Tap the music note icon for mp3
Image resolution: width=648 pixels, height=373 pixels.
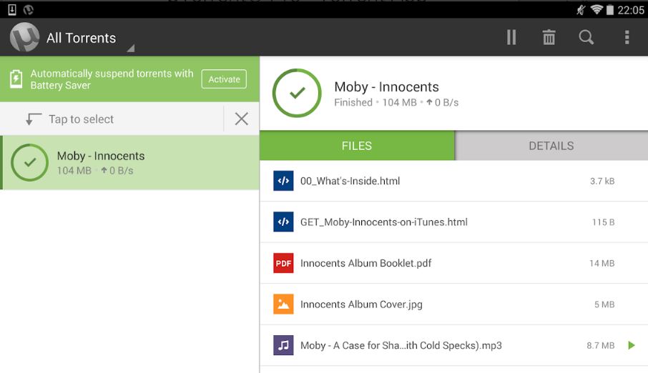point(283,345)
